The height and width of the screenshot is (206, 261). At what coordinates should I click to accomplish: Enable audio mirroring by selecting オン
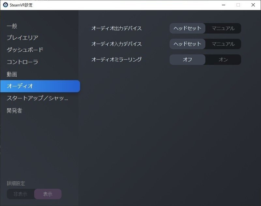[x=223, y=60]
